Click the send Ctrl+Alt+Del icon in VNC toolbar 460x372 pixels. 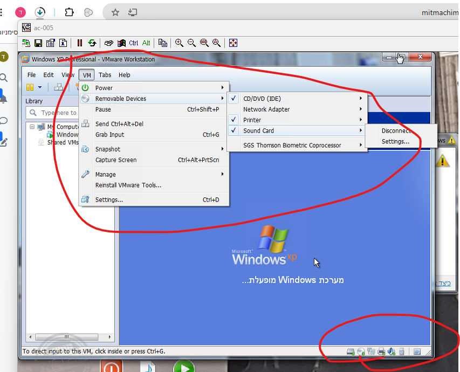(x=108, y=43)
